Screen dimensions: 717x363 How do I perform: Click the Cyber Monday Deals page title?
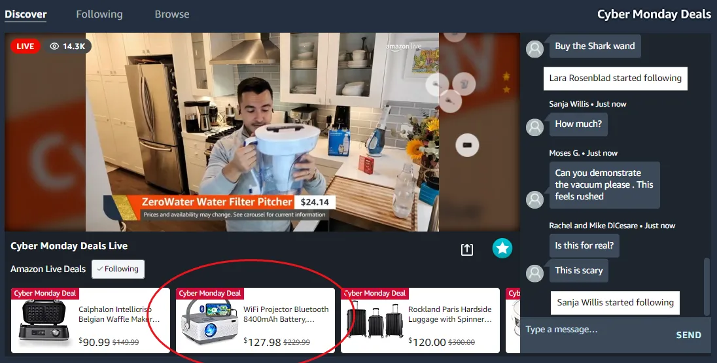click(654, 14)
